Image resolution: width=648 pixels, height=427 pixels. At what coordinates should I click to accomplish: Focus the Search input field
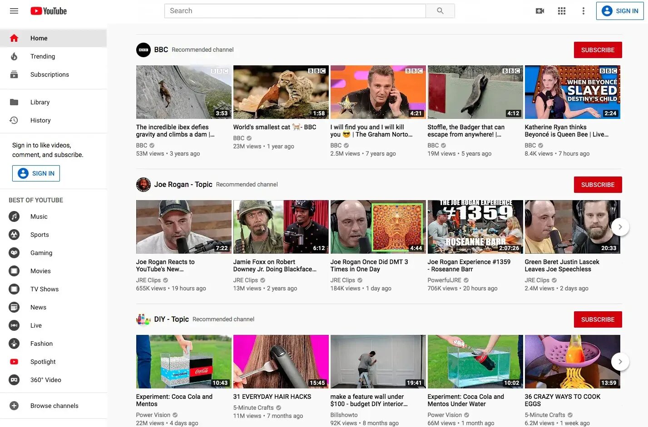[x=295, y=11]
